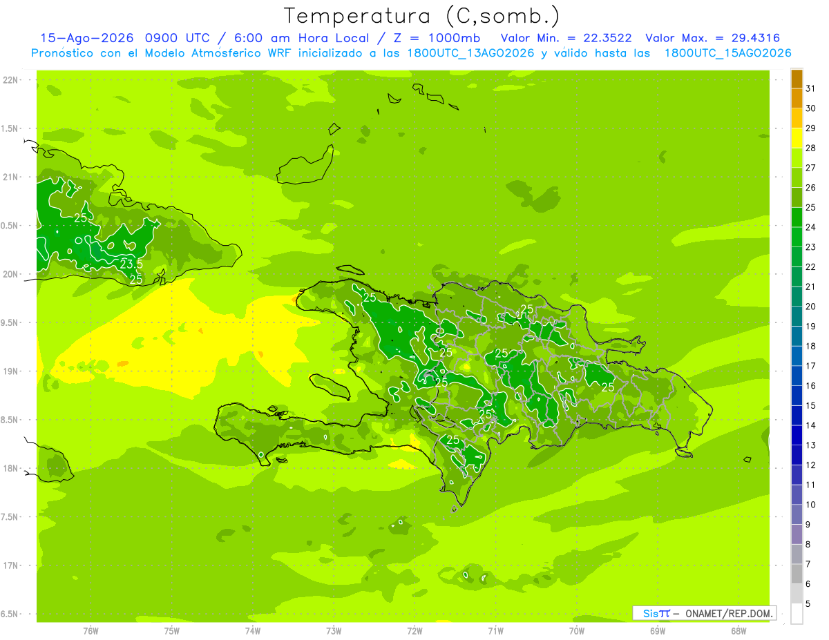Pick the dark blue swatch between 12 and 13
829x640 pixels.
tap(797, 454)
